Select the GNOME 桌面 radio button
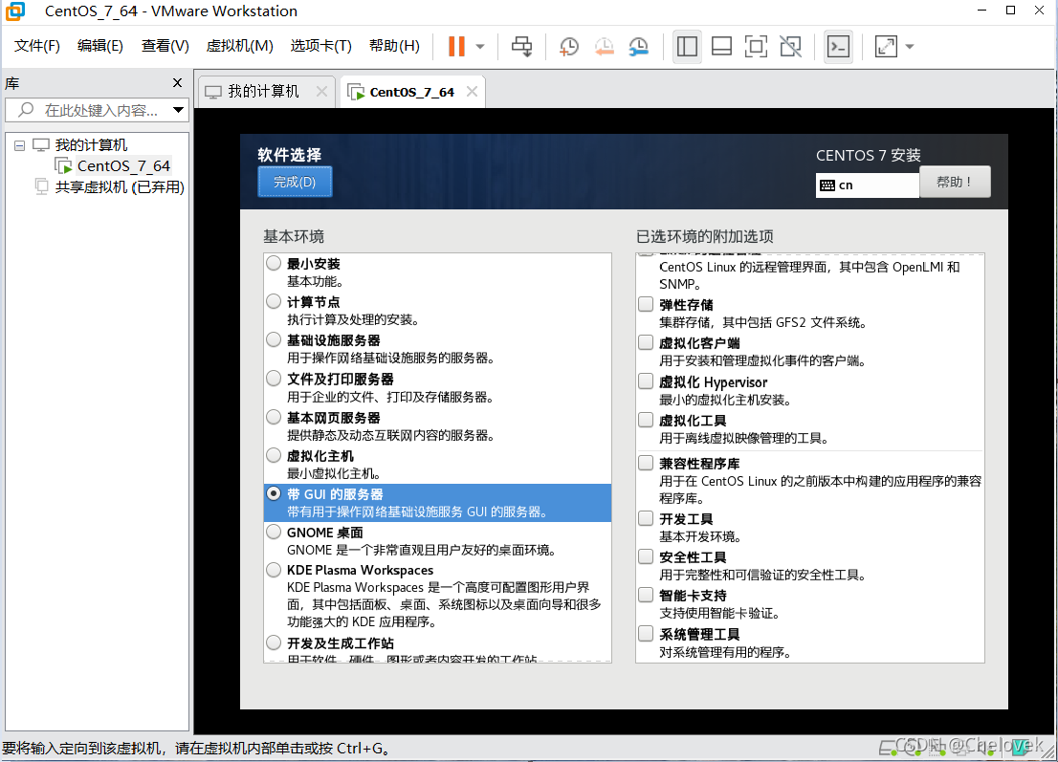Screen dimensions: 1058x762 pos(274,532)
